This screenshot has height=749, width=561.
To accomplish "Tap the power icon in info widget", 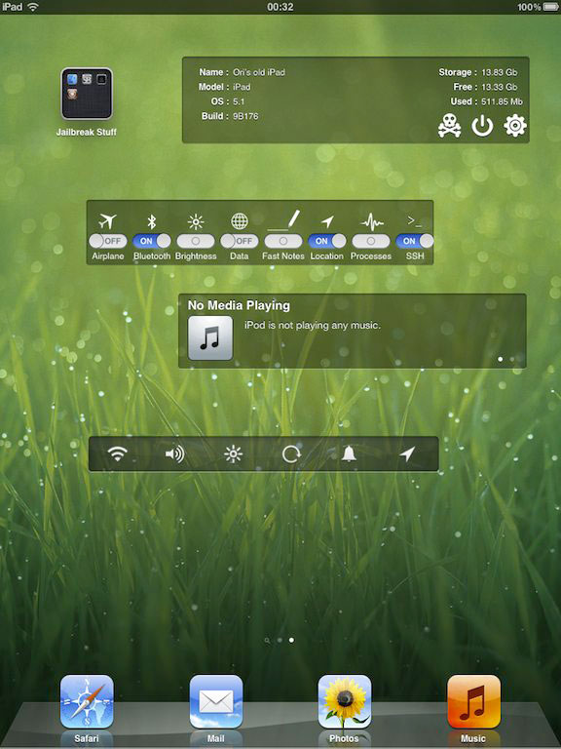I will coord(482,126).
